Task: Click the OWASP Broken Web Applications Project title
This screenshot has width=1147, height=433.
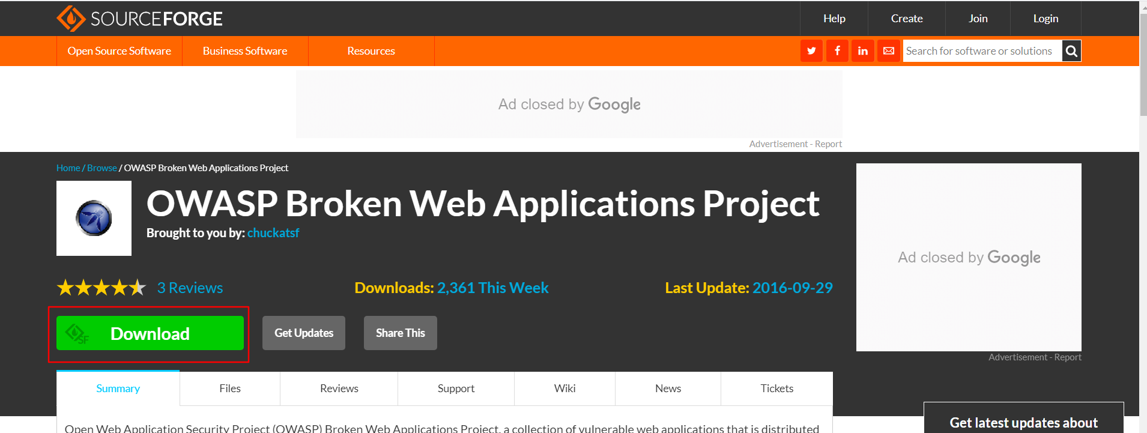Action: 483,204
